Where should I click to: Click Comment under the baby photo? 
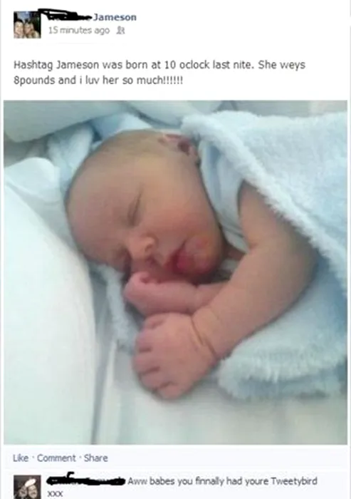coord(56,458)
